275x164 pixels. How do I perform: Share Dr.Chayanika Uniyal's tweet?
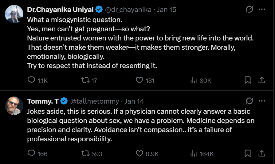(x=262, y=80)
